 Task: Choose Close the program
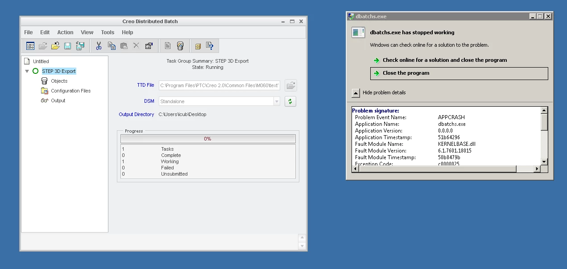(459, 73)
